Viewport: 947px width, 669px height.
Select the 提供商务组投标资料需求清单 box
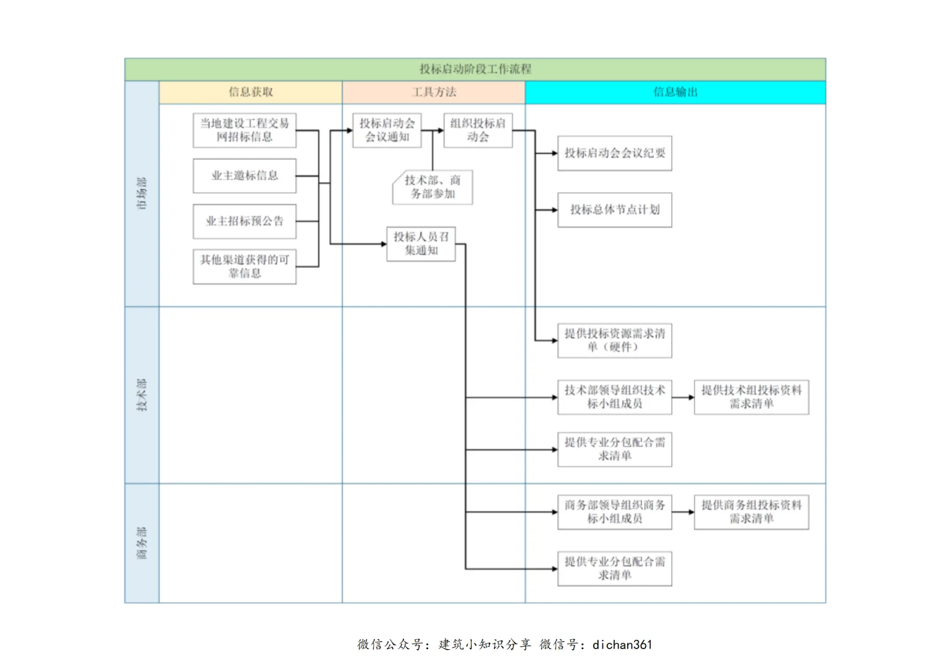coord(751,512)
